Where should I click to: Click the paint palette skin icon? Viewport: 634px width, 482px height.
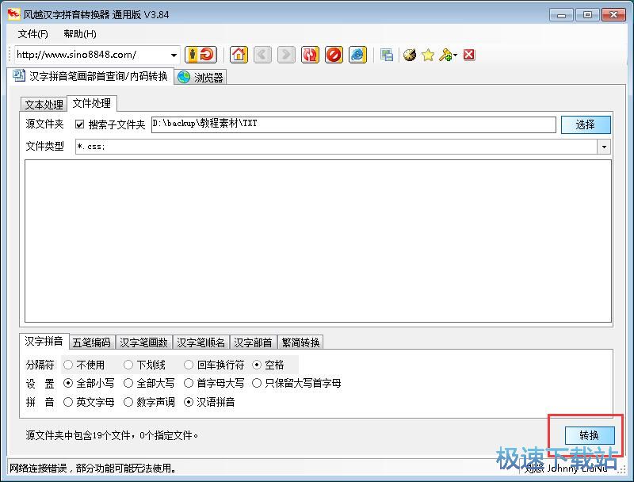tap(409, 55)
